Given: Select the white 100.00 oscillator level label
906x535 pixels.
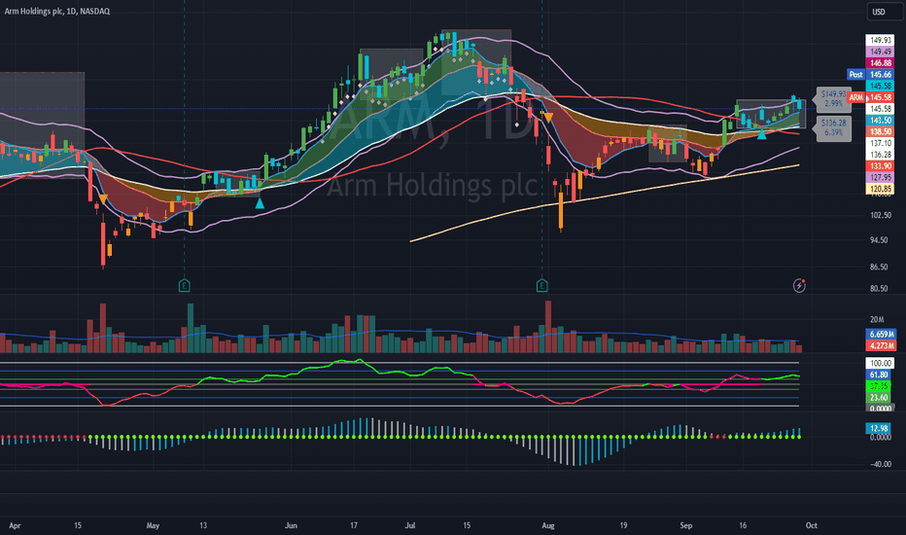Looking at the screenshot, I should [880, 363].
